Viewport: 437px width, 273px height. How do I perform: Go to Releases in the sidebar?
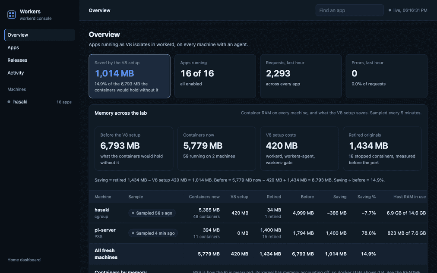point(40,60)
